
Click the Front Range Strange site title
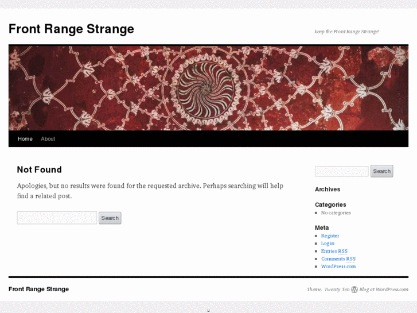71,29
